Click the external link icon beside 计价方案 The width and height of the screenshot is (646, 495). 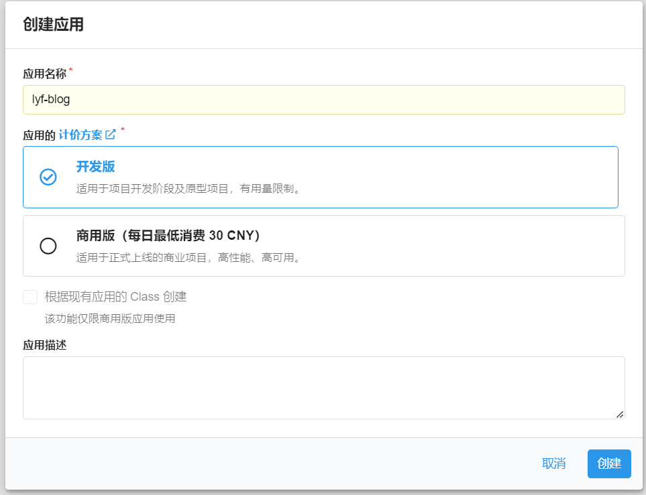click(x=111, y=135)
